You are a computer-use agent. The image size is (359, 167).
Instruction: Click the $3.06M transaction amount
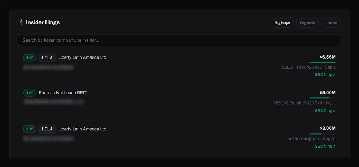tap(328, 128)
